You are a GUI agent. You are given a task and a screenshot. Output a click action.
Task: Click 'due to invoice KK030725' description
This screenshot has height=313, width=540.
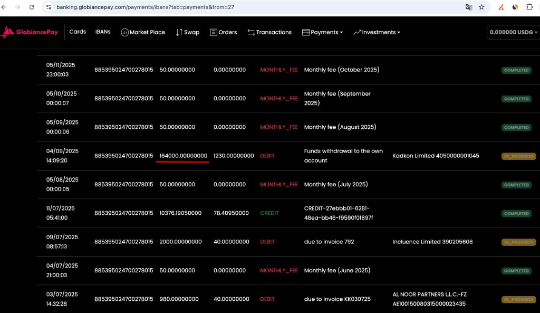point(337,299)
